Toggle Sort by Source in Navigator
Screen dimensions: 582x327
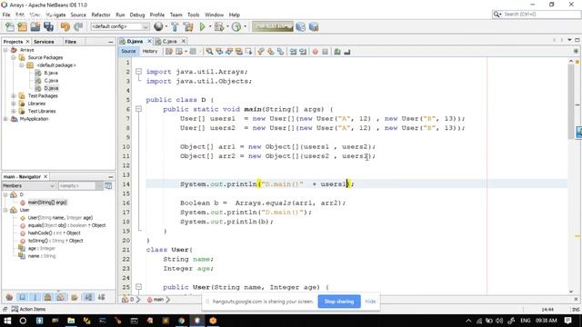point(101,297)
